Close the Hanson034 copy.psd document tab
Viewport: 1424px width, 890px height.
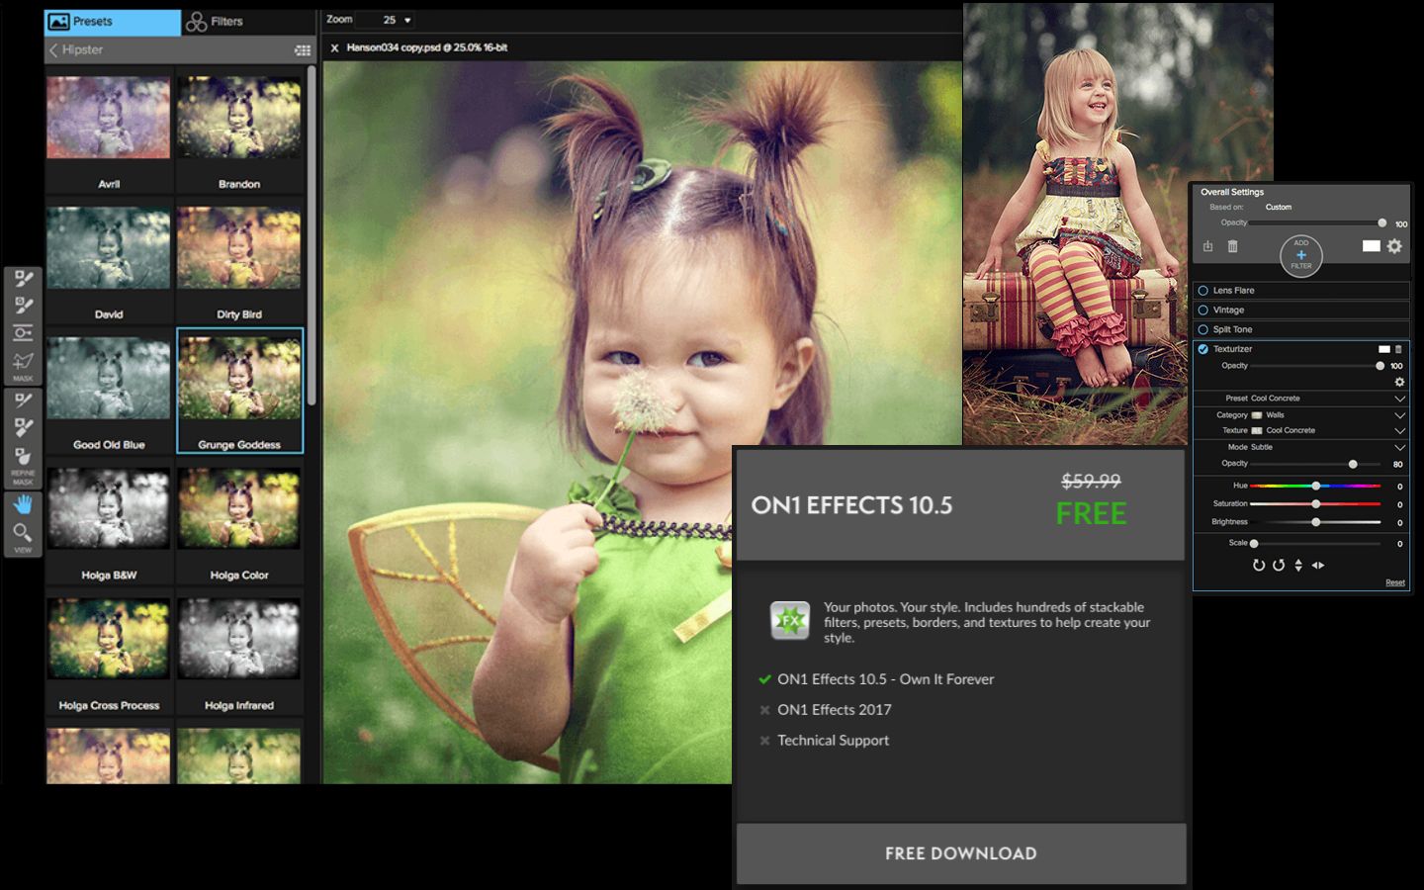point(334,47)
